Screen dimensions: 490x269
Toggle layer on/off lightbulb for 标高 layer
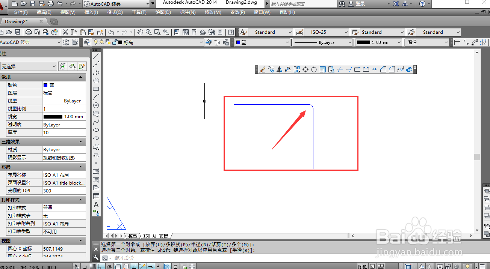[95, 42]
